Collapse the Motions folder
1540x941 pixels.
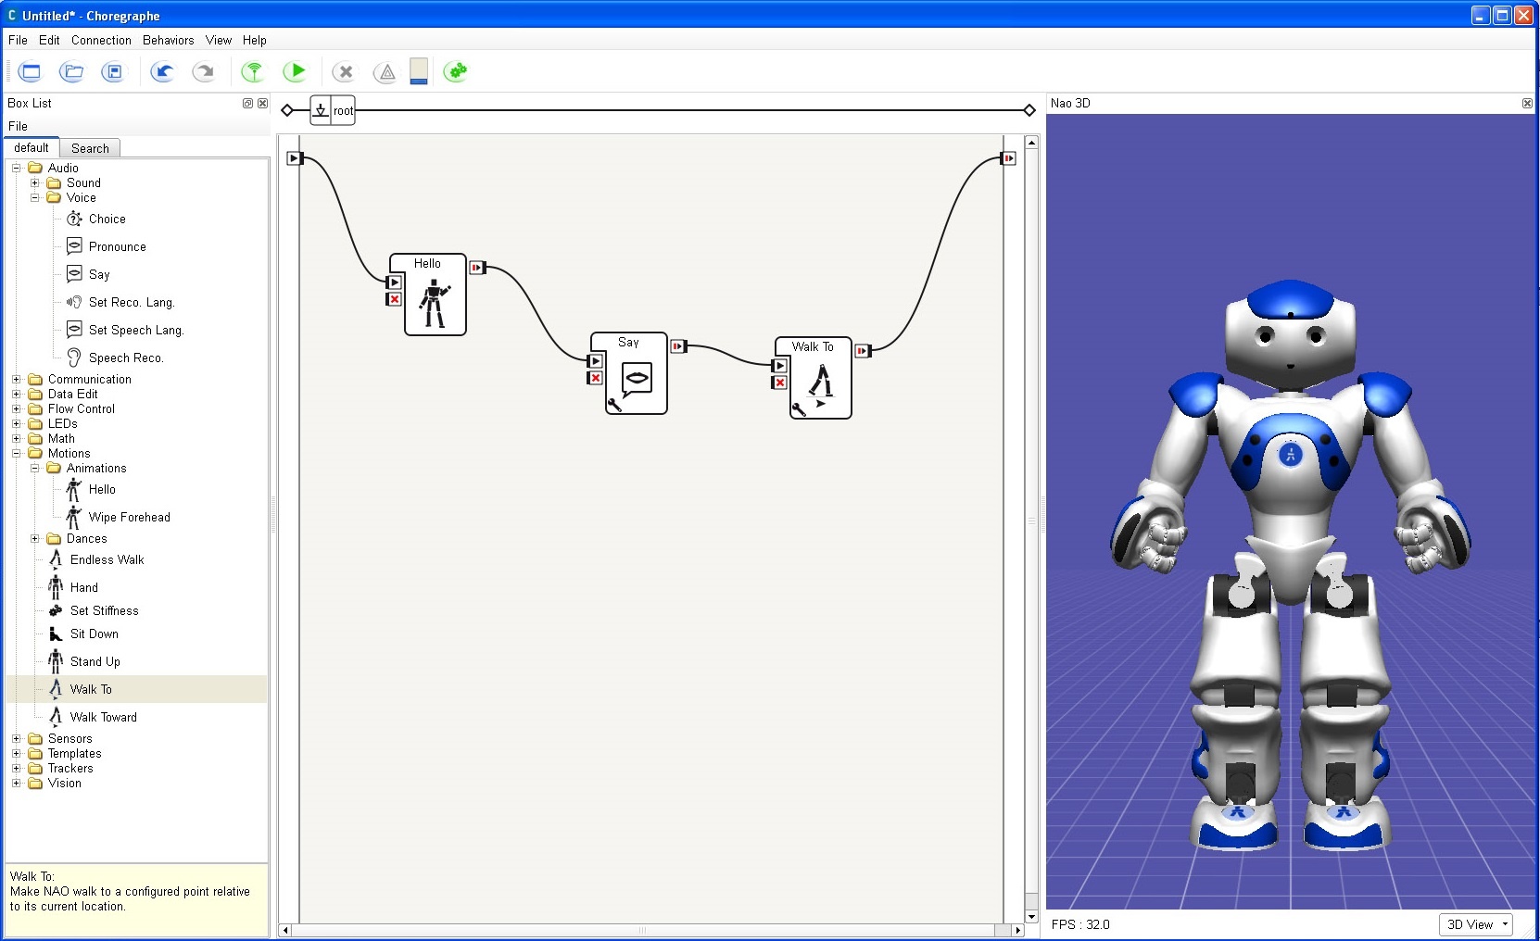[x=16, y=453]
